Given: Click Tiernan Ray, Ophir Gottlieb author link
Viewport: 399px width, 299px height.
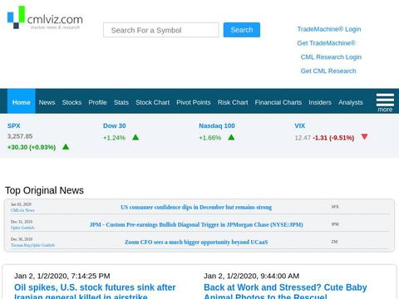Looking at the screenshot, I should pyautogui.click(x=32, y=245).
